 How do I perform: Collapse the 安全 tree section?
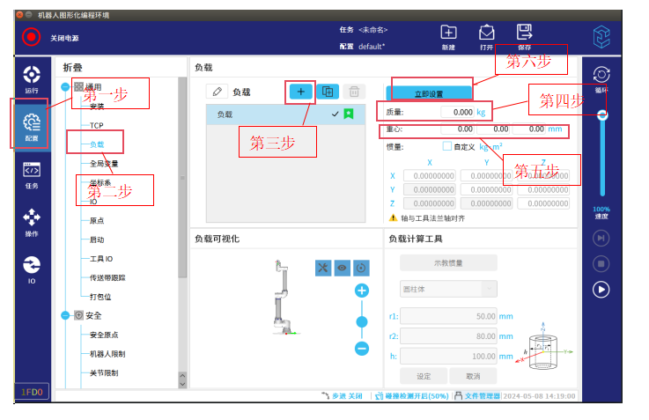66,315
